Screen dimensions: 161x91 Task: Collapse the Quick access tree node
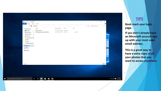pos(23,29)
